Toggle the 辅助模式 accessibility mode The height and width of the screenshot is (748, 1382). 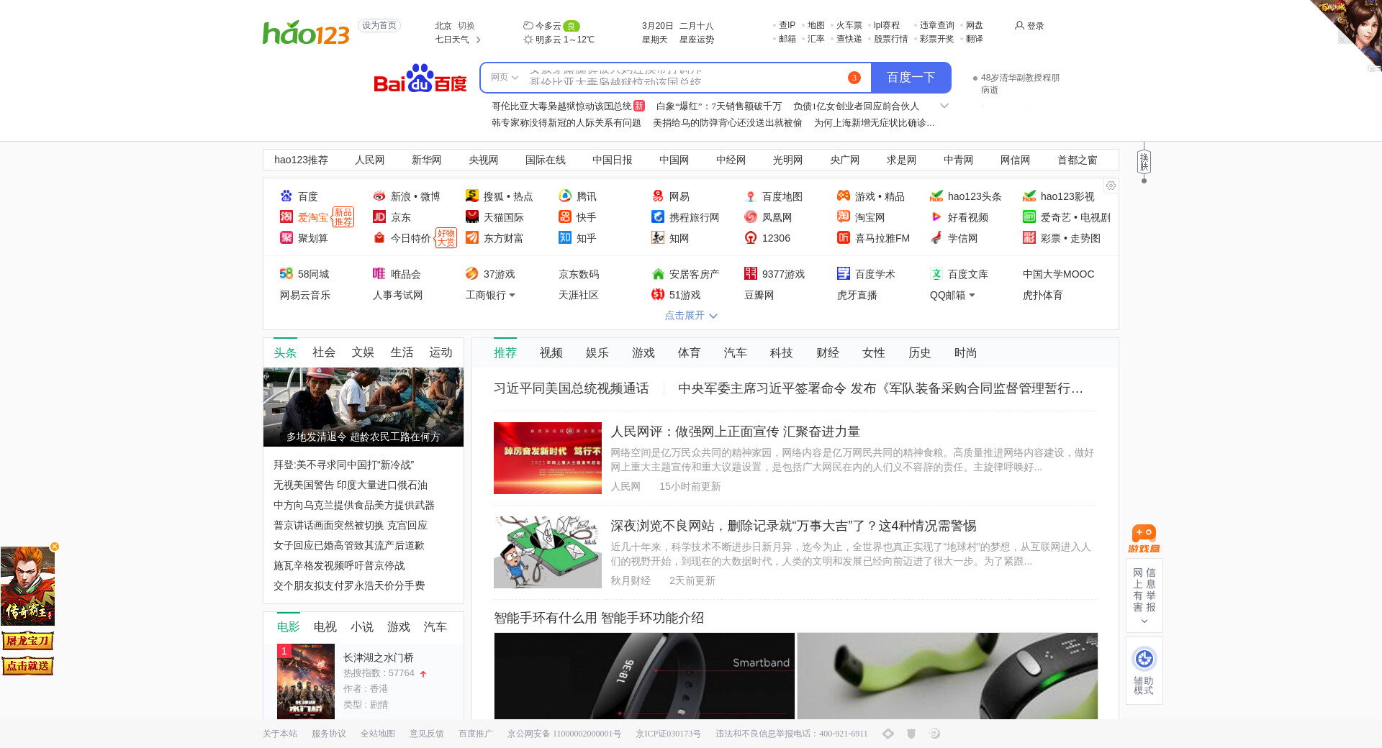1144,670
